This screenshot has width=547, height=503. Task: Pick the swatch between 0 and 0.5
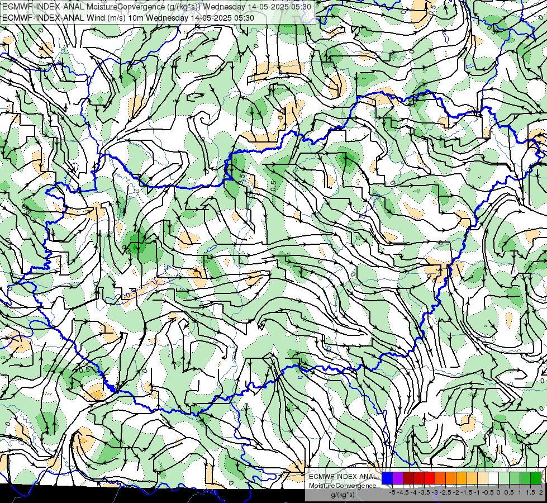pyautogui.click(x=504, y=478)
